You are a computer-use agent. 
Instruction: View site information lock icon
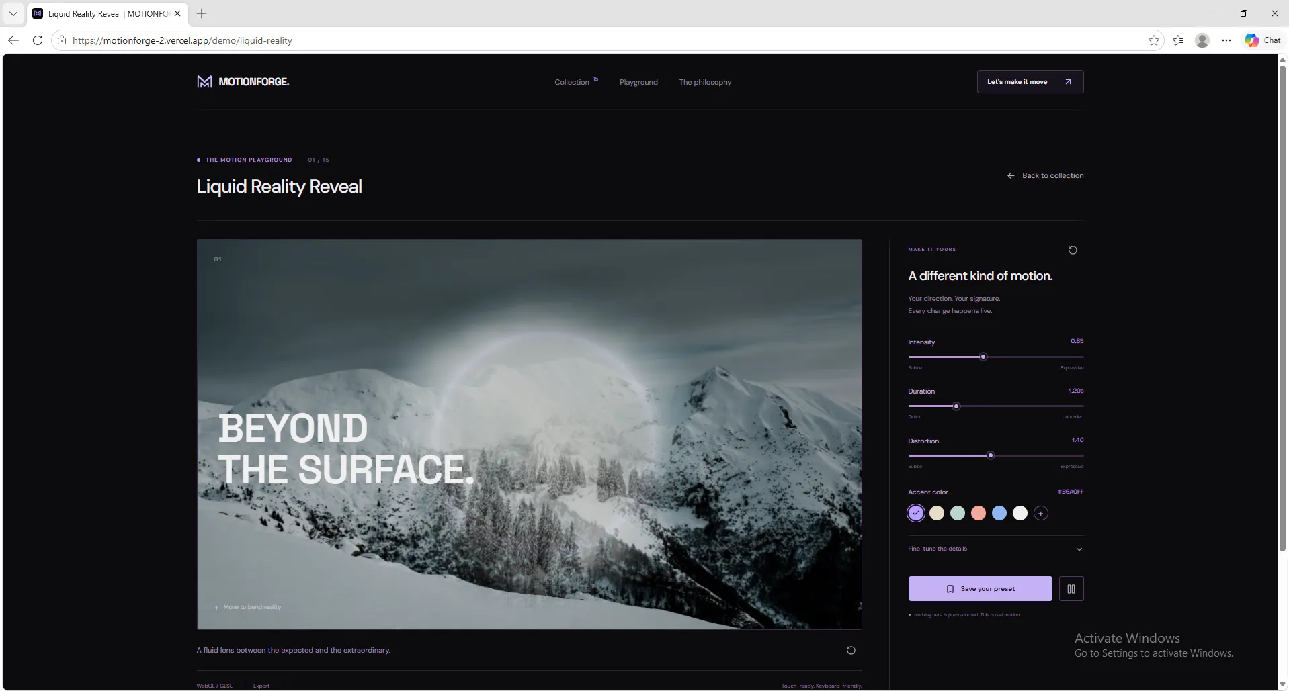tap(62, 40)
